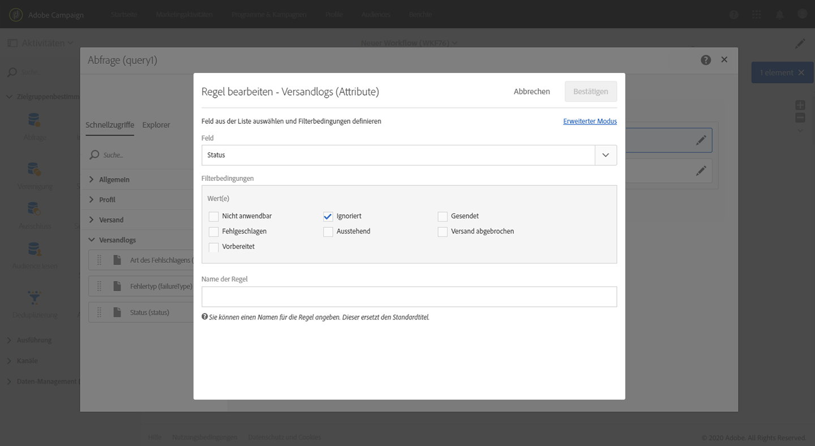Image resolution: width=815 pixels, height=446 pixels.
Task: Select the Audience lesen activity icon
Action: [35, 249]
